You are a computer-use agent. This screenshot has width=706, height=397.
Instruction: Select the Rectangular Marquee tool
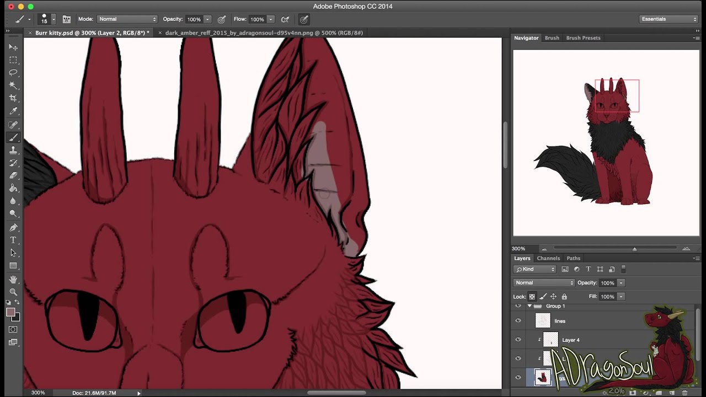coord(13,60)
